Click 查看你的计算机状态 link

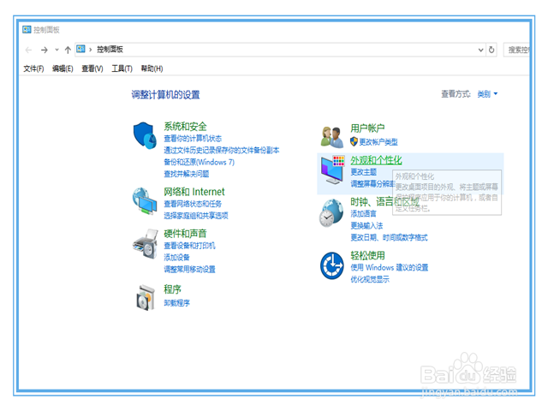(193, 139)
